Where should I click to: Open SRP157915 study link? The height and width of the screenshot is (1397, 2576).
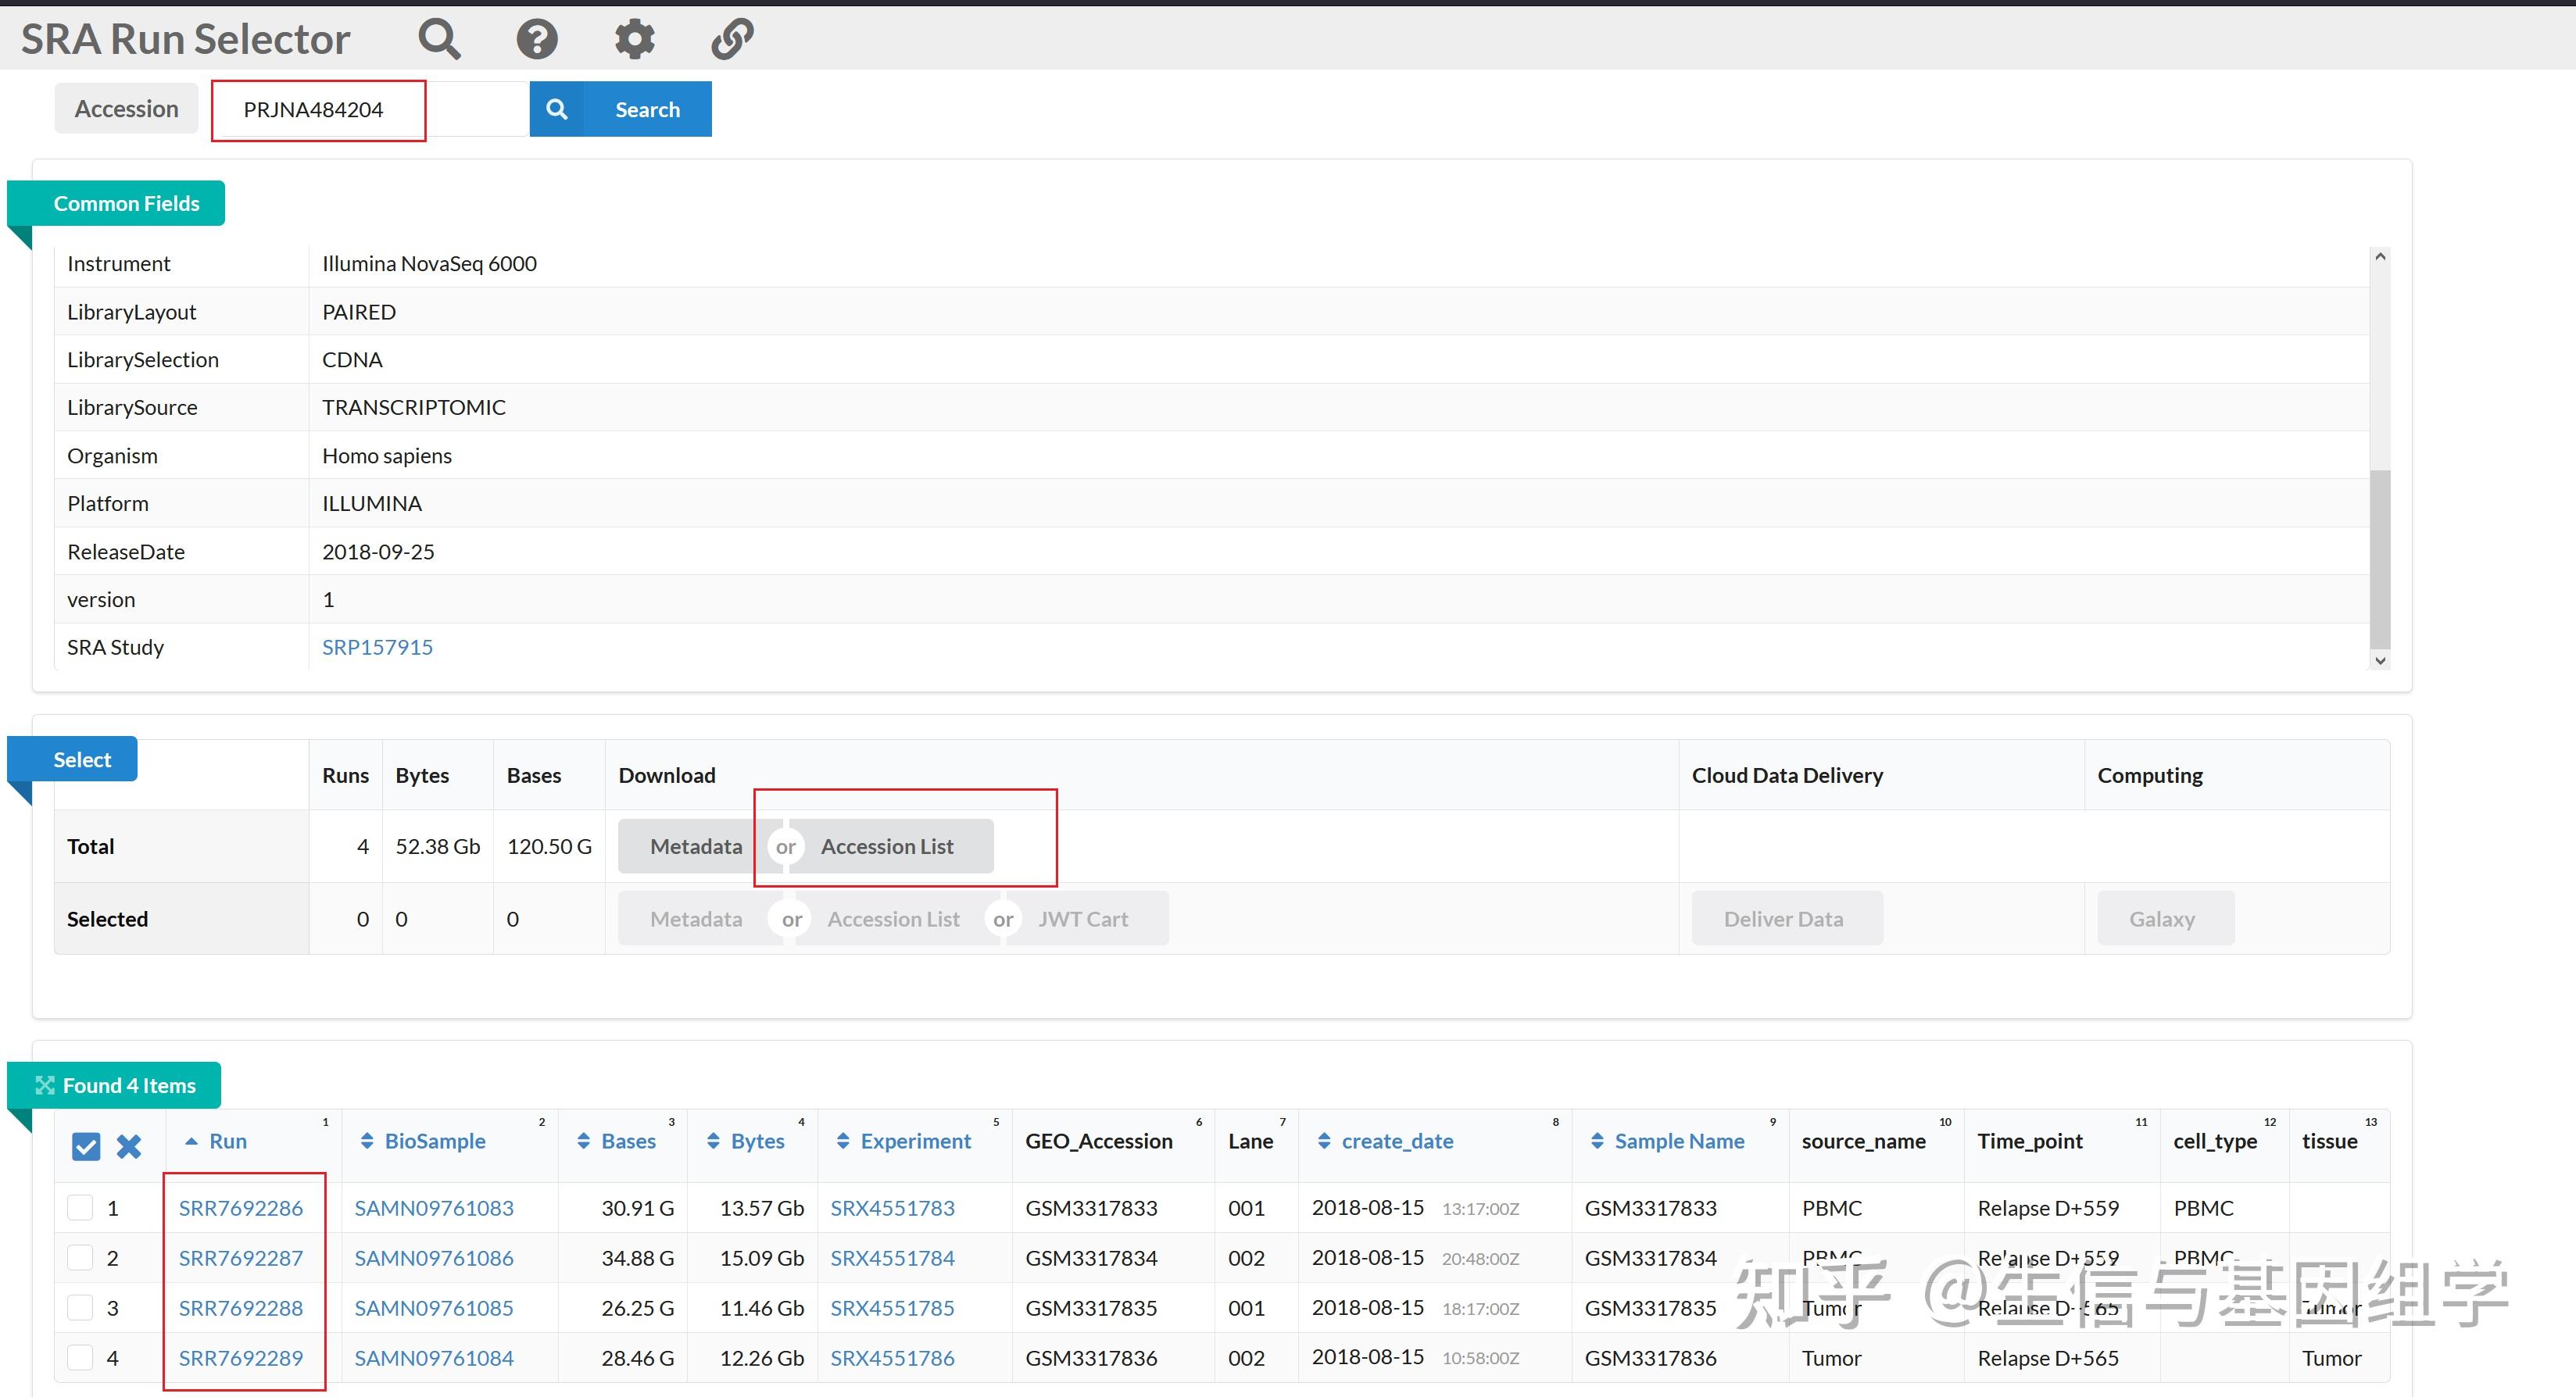[377, 647]
